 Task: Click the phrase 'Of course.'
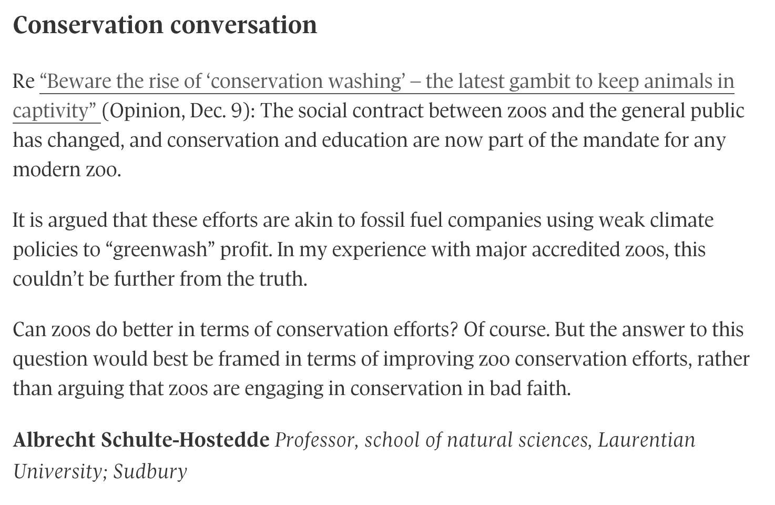click(x=507, y=330)
